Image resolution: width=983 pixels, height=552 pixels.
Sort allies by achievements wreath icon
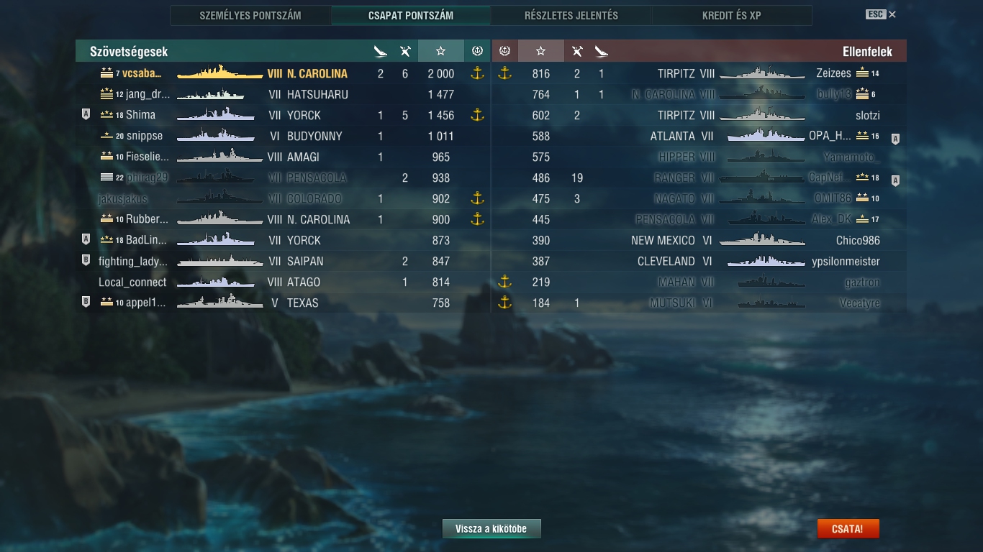click(476, 51)
